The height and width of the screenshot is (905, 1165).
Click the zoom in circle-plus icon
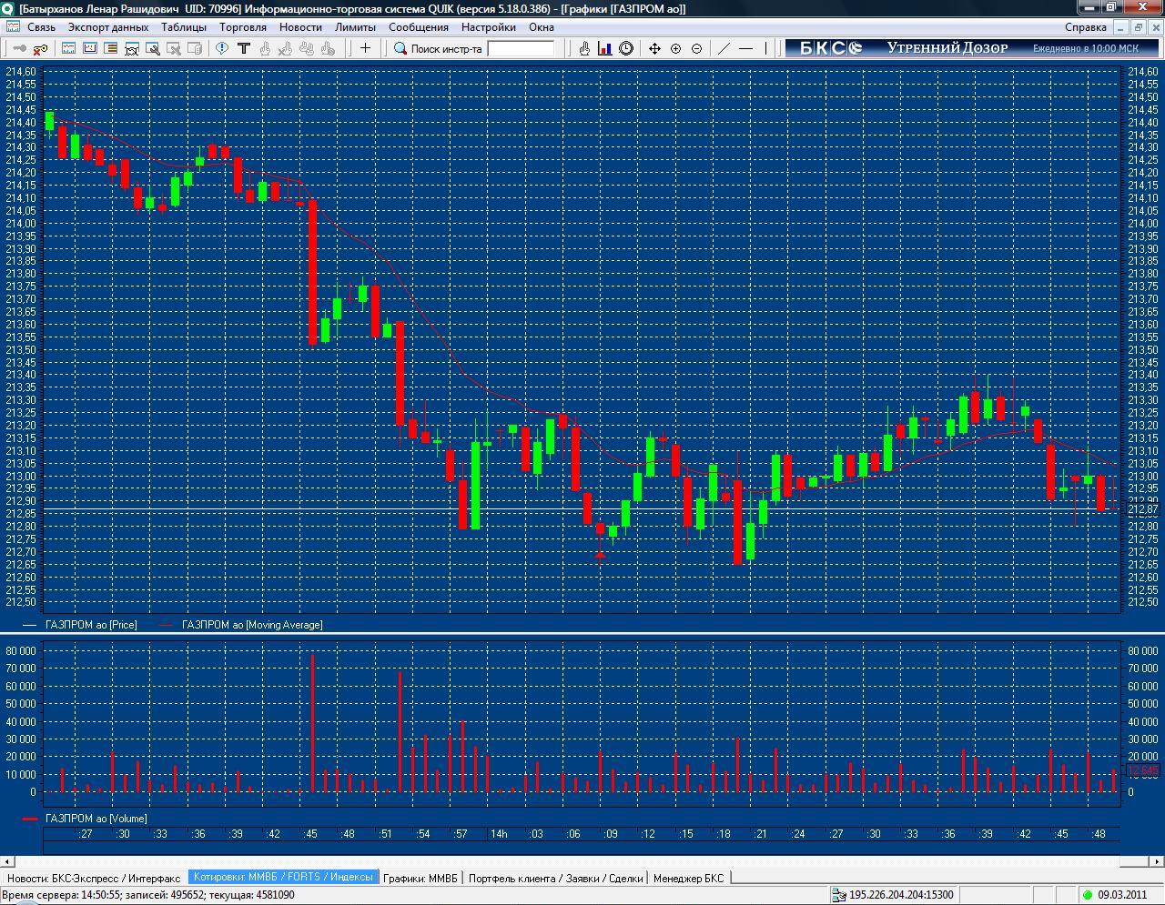(x=675, y=48)
